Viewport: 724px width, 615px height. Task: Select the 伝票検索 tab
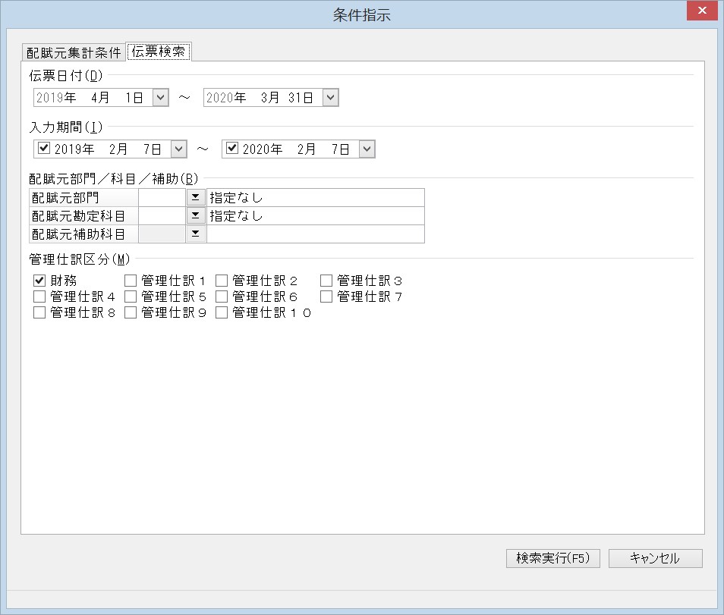pyautogui.click(x=159, y=52)
